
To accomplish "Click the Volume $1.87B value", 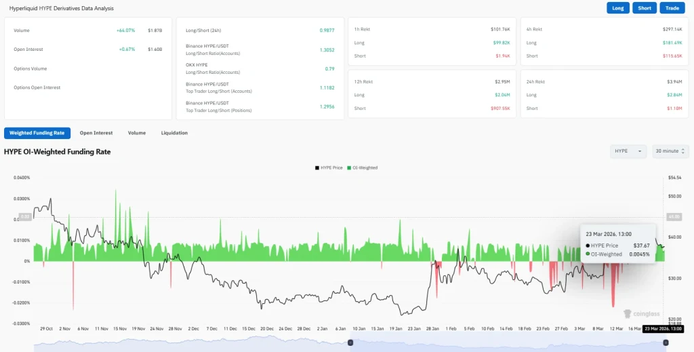I will click(x=155, y=31).
